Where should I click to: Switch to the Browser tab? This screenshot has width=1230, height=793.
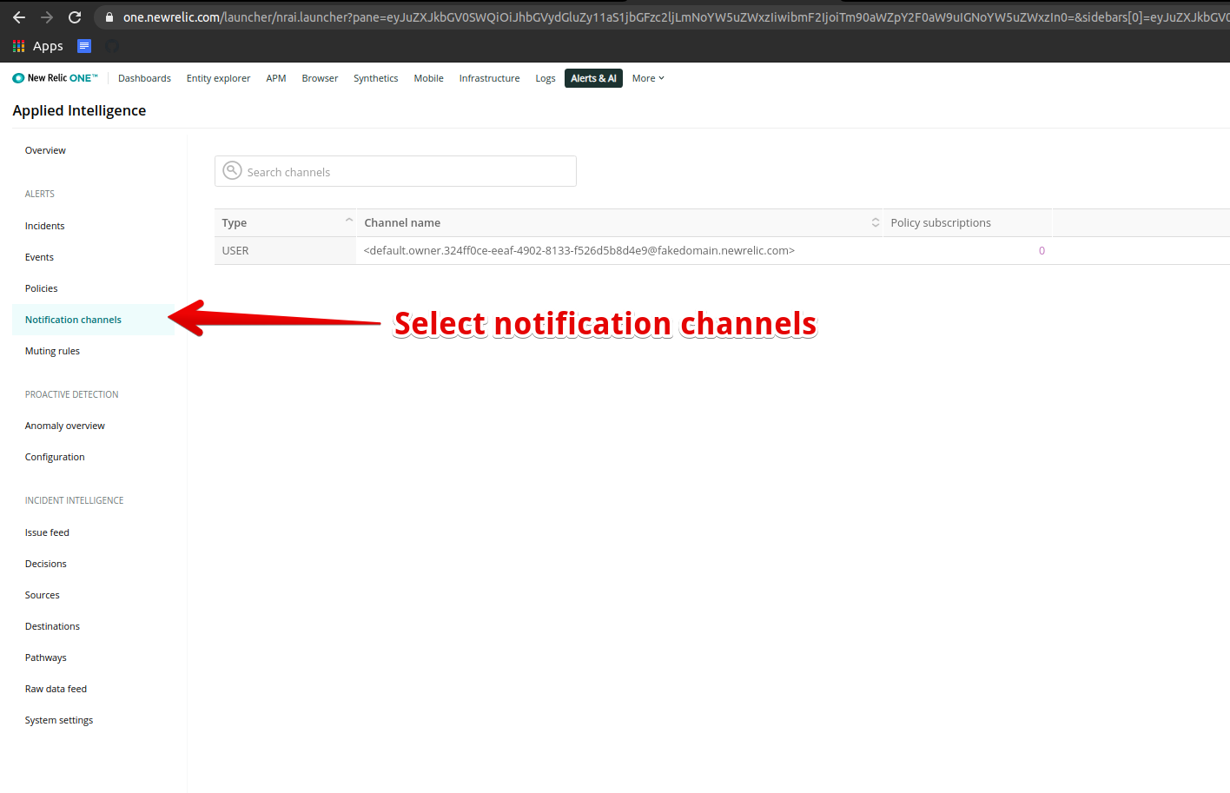[320, 78]
